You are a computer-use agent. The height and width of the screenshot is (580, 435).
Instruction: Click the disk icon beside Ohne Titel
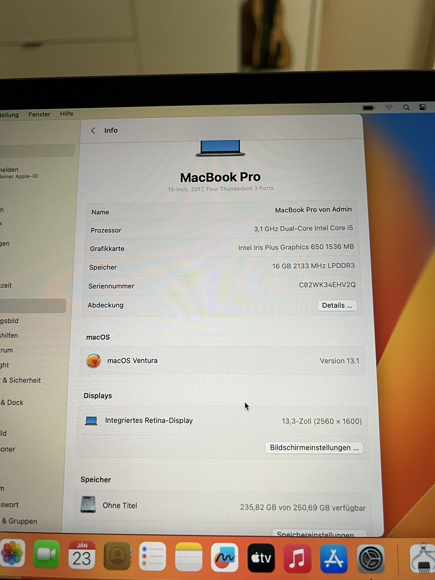(x=88, y=504)
